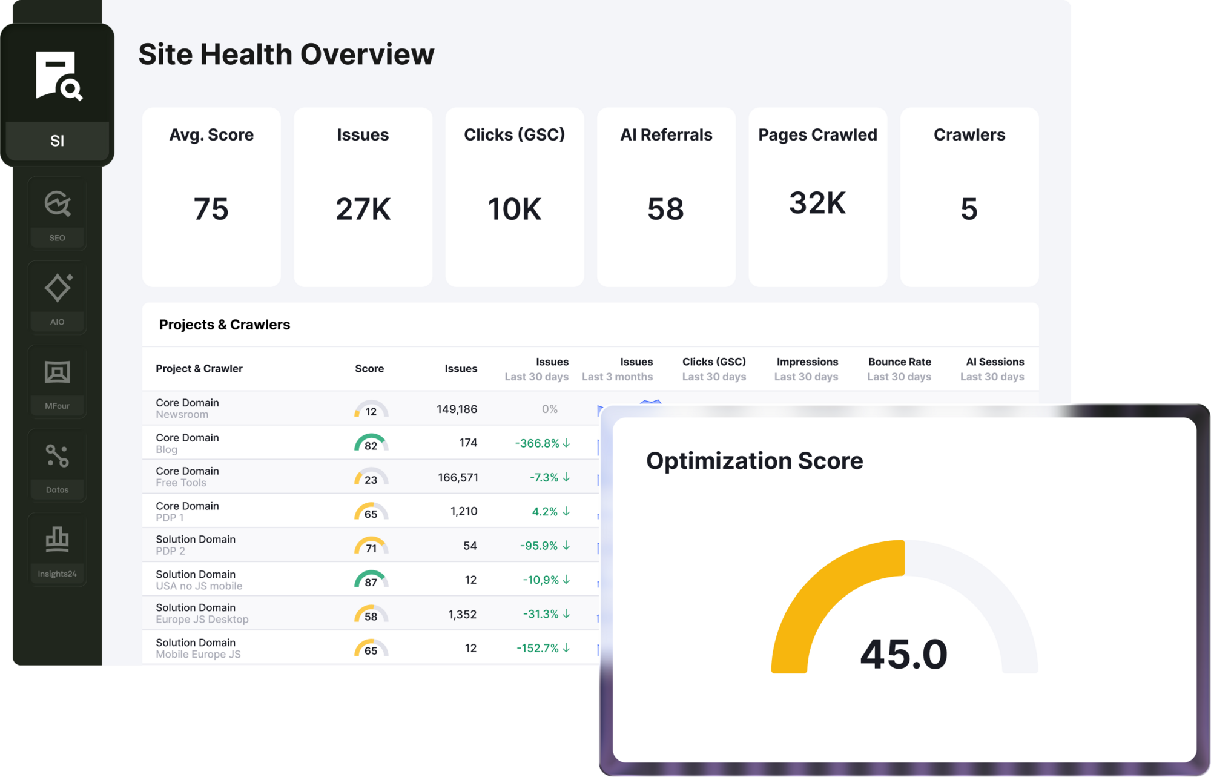The width and height of the screenshot is (1211, 777).
Task: Open the MFour sidebar icon
Action: point(58,372)
